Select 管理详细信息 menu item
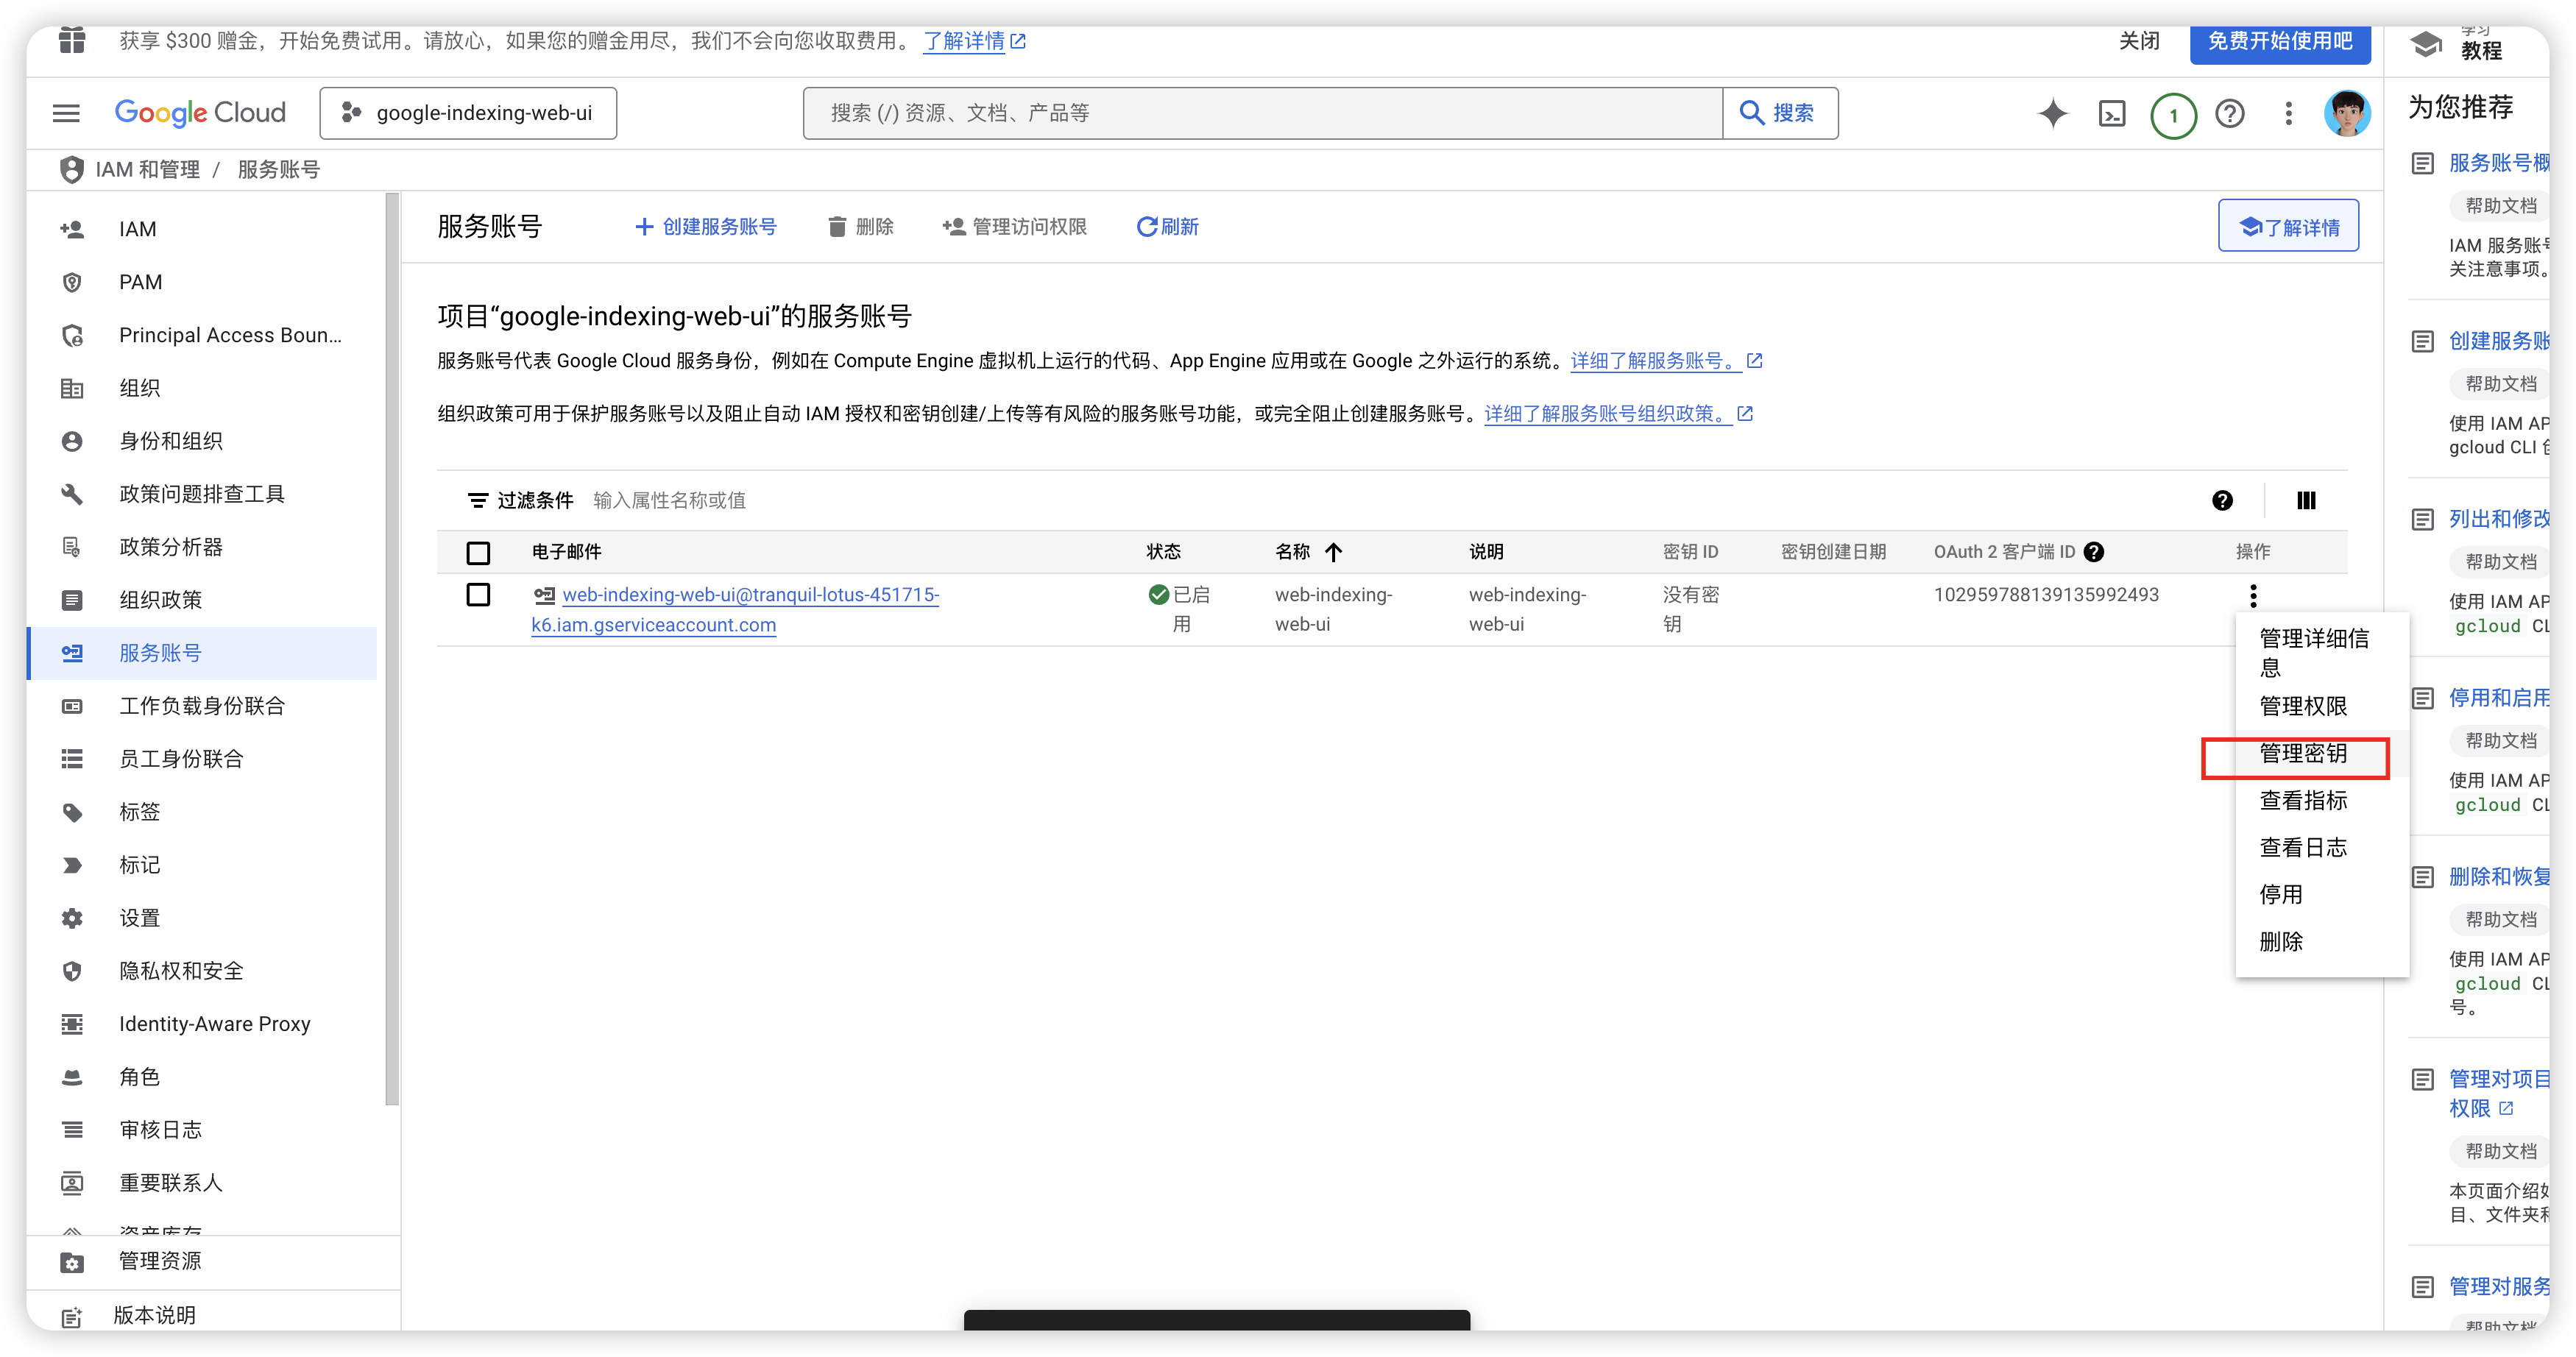This screenshot has width=2576, height=1357. tap(2322, 652)
